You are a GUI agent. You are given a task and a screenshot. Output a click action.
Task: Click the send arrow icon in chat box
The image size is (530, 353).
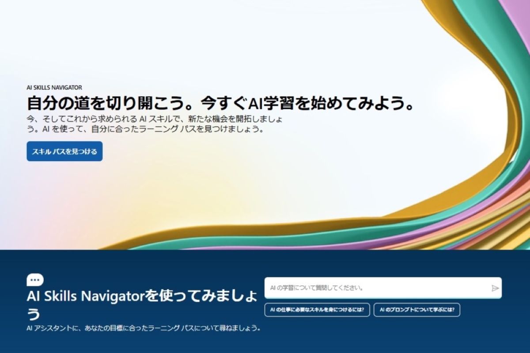click(495, 288)
